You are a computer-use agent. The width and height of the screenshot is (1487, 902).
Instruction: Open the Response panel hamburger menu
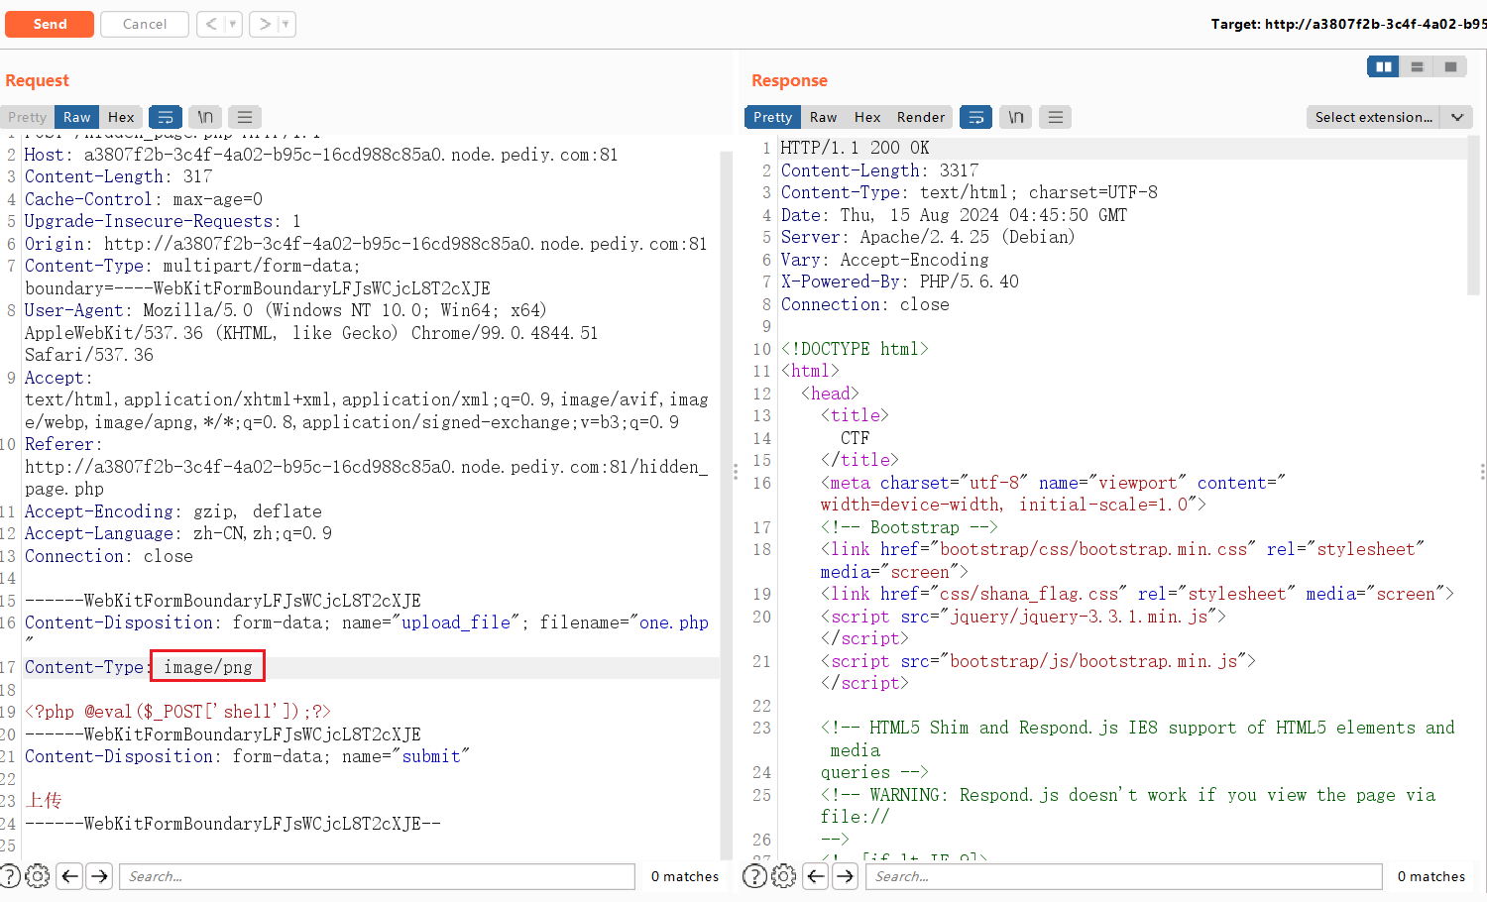click(x=1056, y=117)
